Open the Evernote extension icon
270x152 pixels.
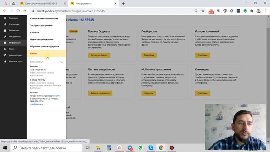click(x=245, y=11)
